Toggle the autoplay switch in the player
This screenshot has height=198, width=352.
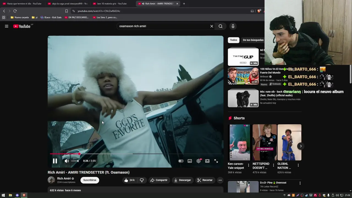[181, 161]
